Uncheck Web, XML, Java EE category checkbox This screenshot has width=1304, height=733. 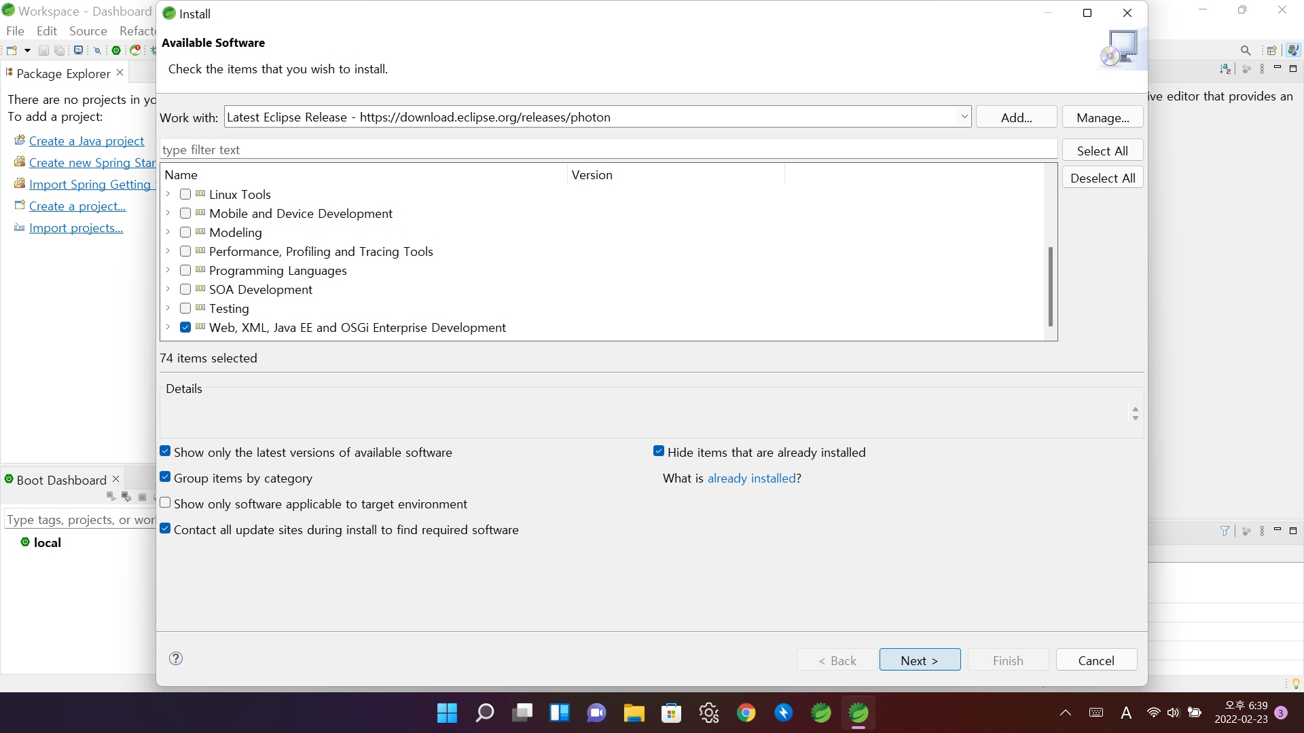pos(185,328)
